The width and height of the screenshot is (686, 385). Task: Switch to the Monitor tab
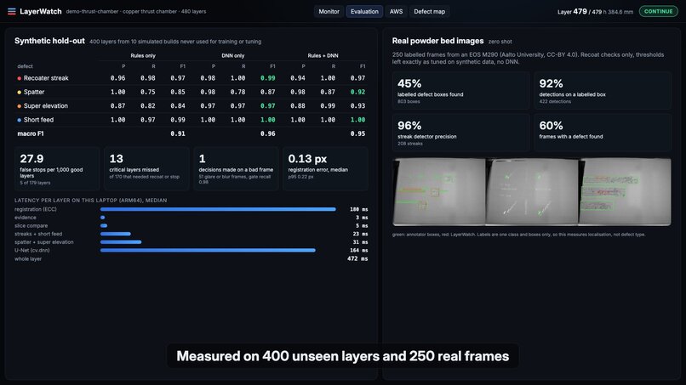pos(329,11)
